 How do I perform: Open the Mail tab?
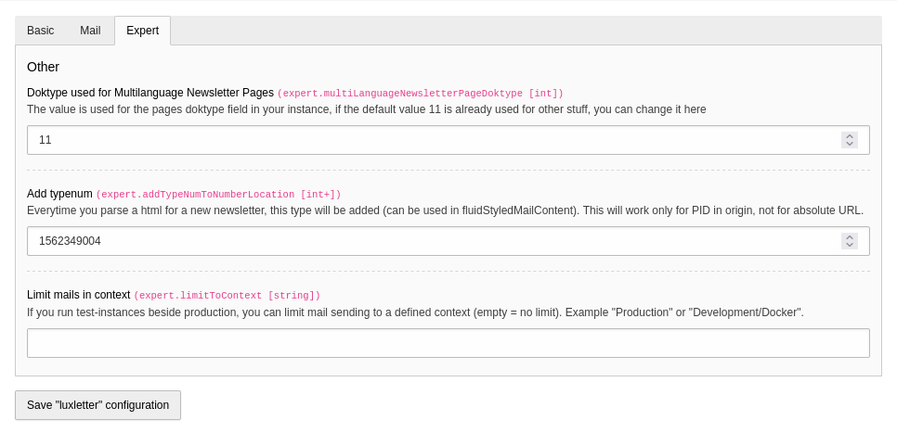90,31
